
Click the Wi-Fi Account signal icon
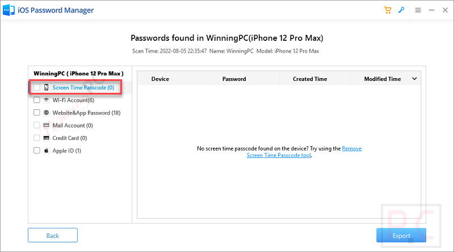tap(47, 100)
